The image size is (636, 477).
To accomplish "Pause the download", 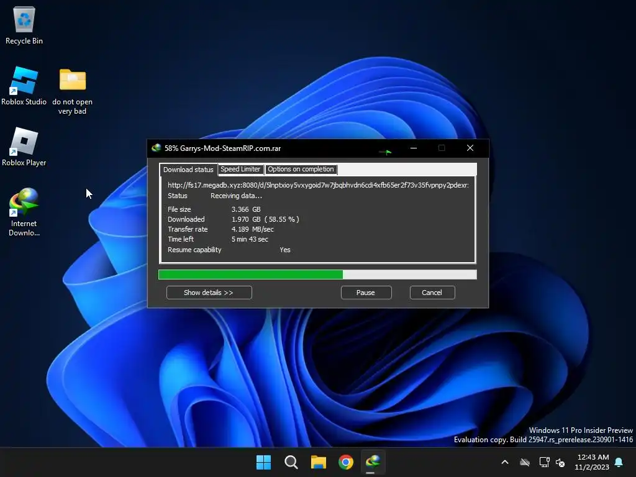I will click(x=366, y=293).
